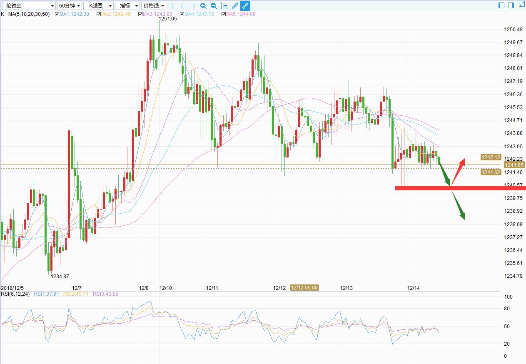Viewport: 526px width, 364px height.
Task: Open the 价格线 price line menu
Action: click(x=154, y=6)
